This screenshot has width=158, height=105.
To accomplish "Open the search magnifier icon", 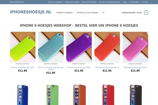I will point(103,13).
